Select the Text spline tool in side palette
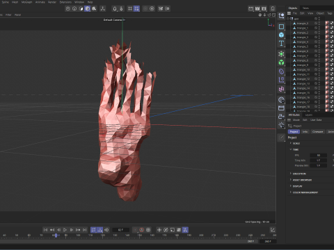This screenshot has width=334, height=250. click(281, 43)
